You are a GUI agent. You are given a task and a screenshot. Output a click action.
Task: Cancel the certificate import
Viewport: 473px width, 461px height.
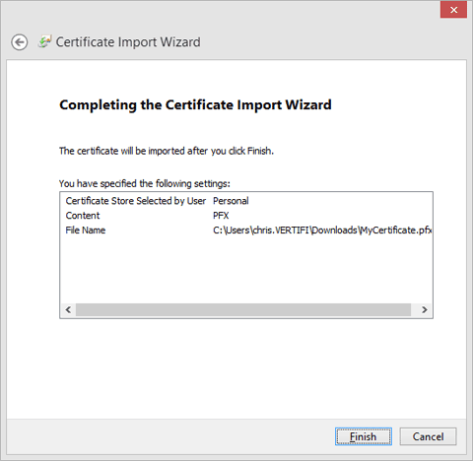[x=428, y=436]
